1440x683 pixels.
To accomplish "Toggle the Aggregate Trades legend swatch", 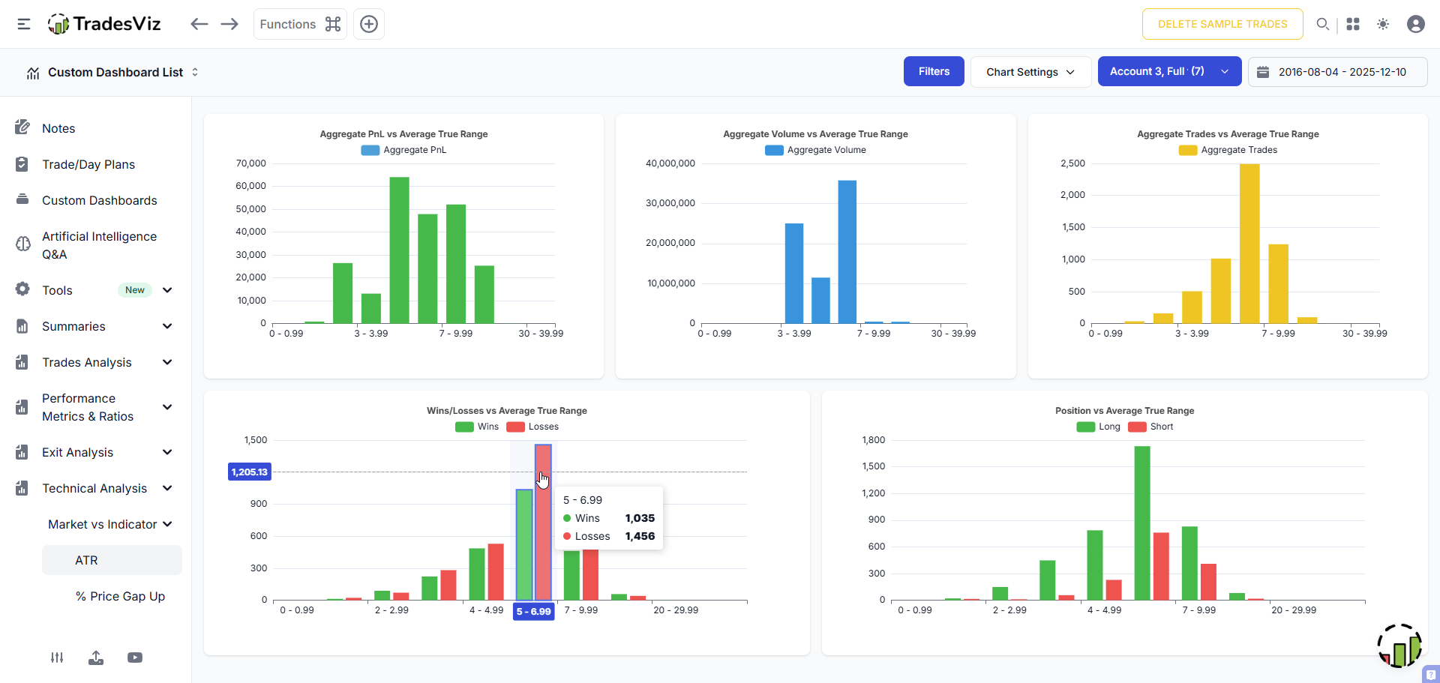I will [1188, 150].
